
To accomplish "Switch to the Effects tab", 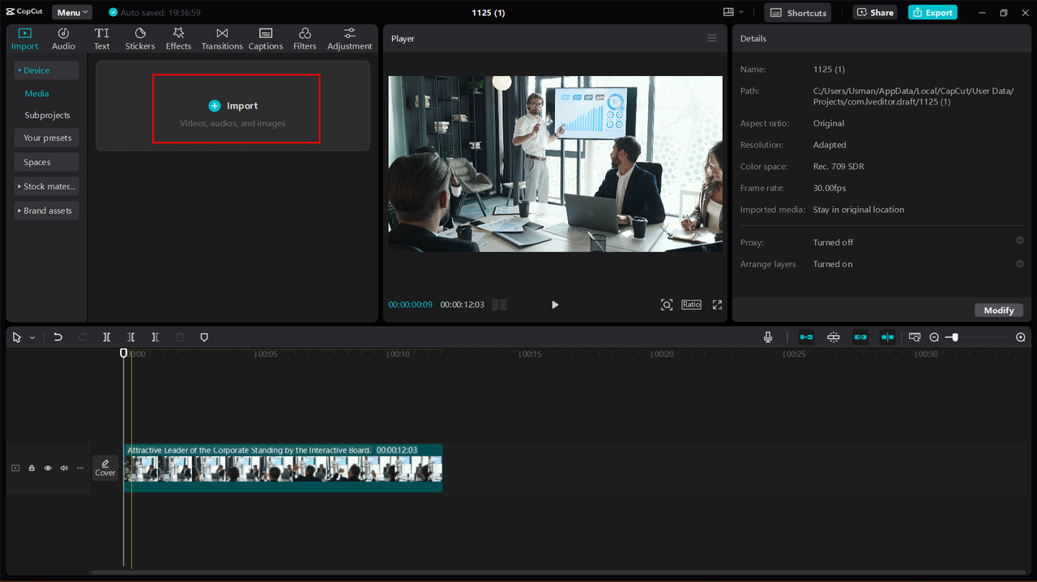I will [x=178, y=39].
